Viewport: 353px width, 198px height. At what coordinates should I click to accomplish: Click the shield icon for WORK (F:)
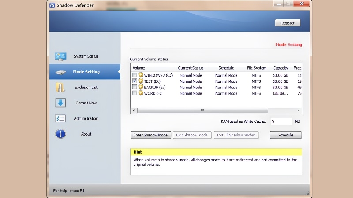pyautogui.click(x=141, y=93)
